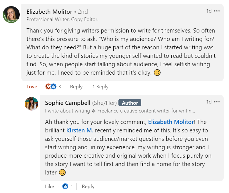Click the thumbs-up reaction icon below Sophie's reply
Viewport: 229px width, 193px height.
point(65,186)
